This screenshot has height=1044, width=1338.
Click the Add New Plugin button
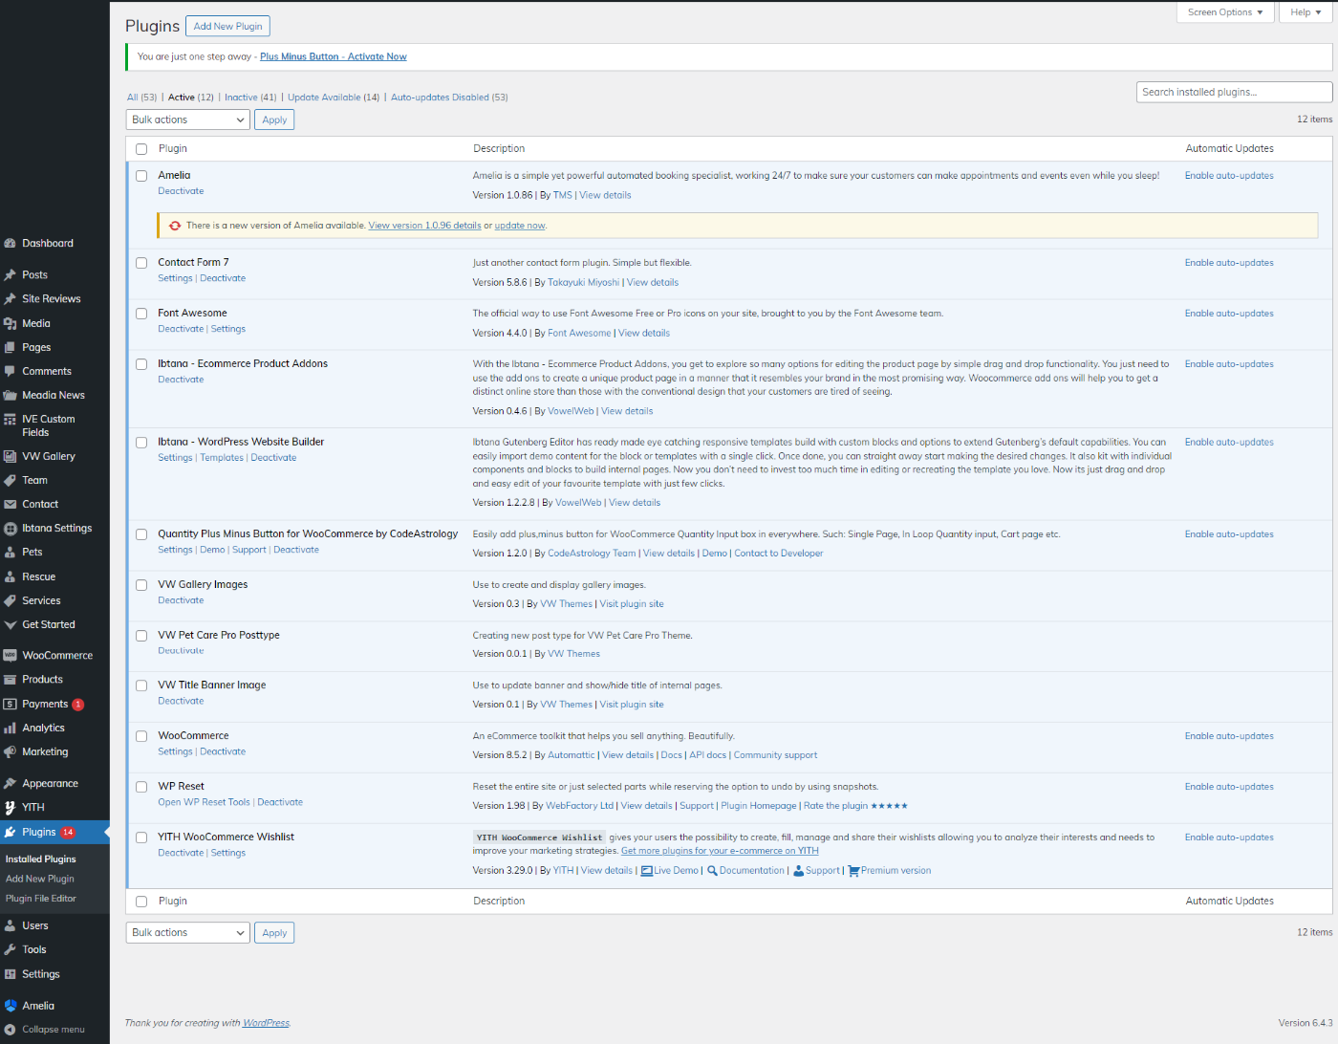[227, 27]
